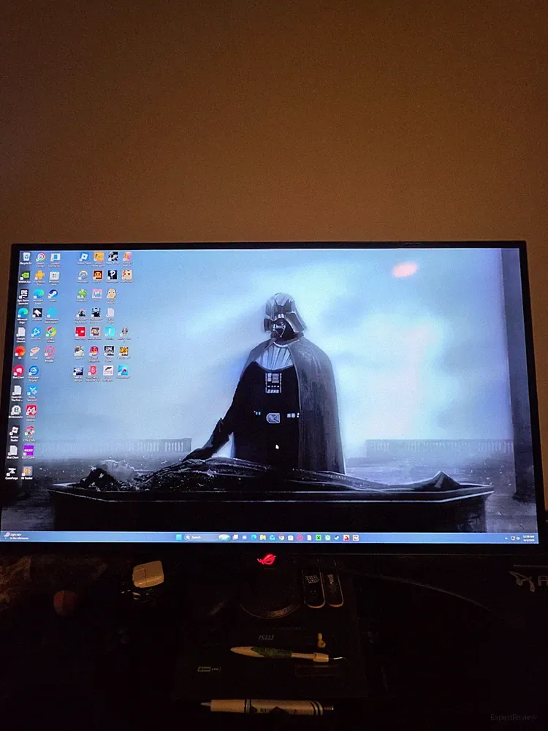
Task: Launch Rainbow Six Siege red 6 icon
Action: tap(93, 370)
